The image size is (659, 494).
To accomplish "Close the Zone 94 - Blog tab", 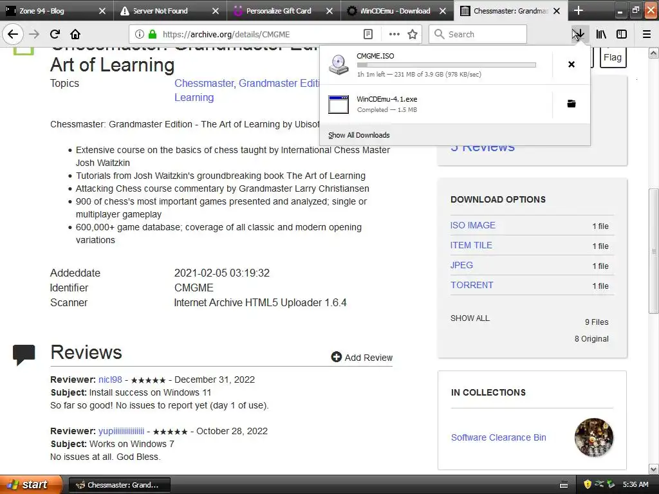I will [x=102, y=11].
